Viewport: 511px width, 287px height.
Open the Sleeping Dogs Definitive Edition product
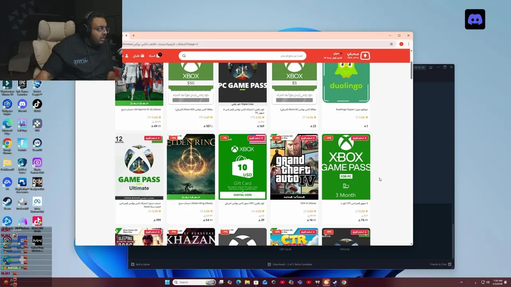pos(139,237)
